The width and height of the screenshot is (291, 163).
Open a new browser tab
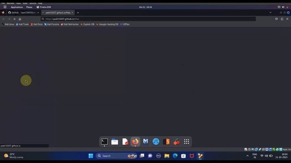tap(78, 13)
